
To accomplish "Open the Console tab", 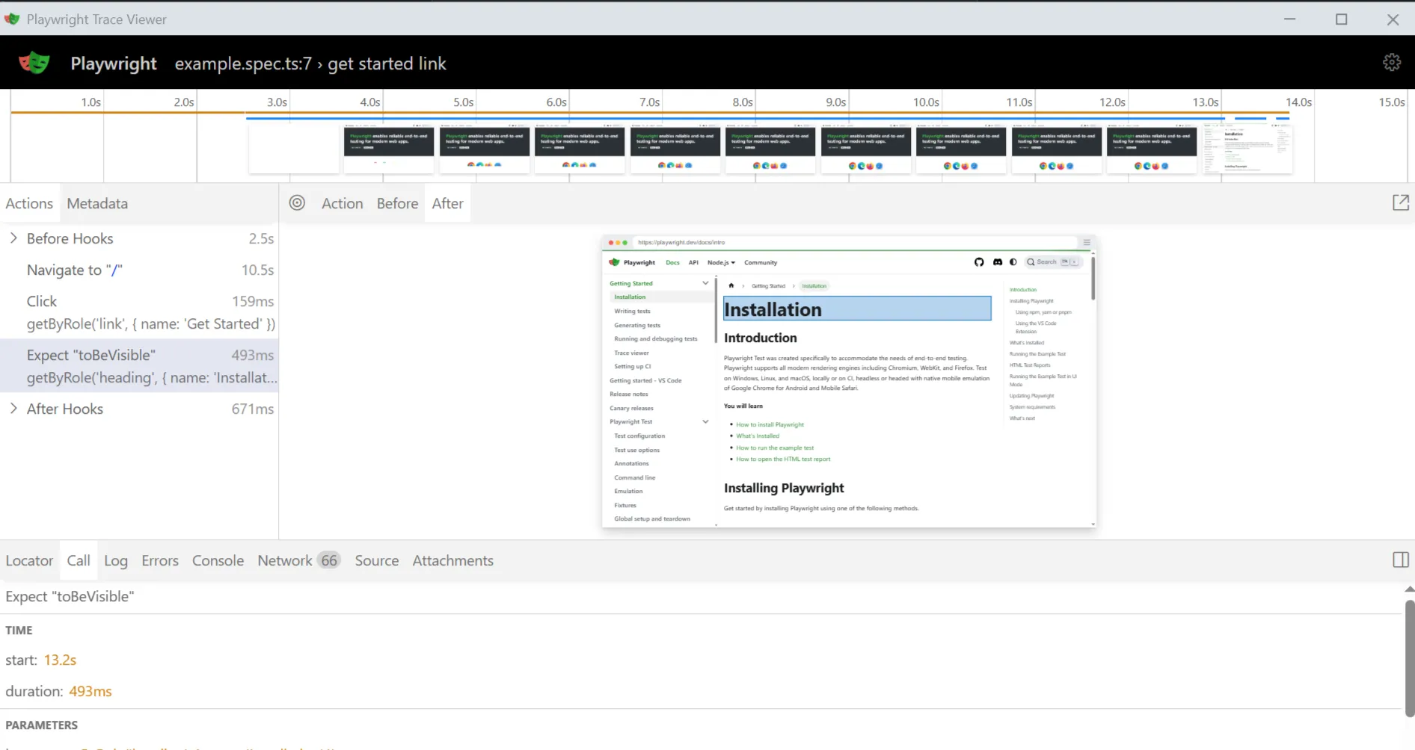I will pos(218,560).
